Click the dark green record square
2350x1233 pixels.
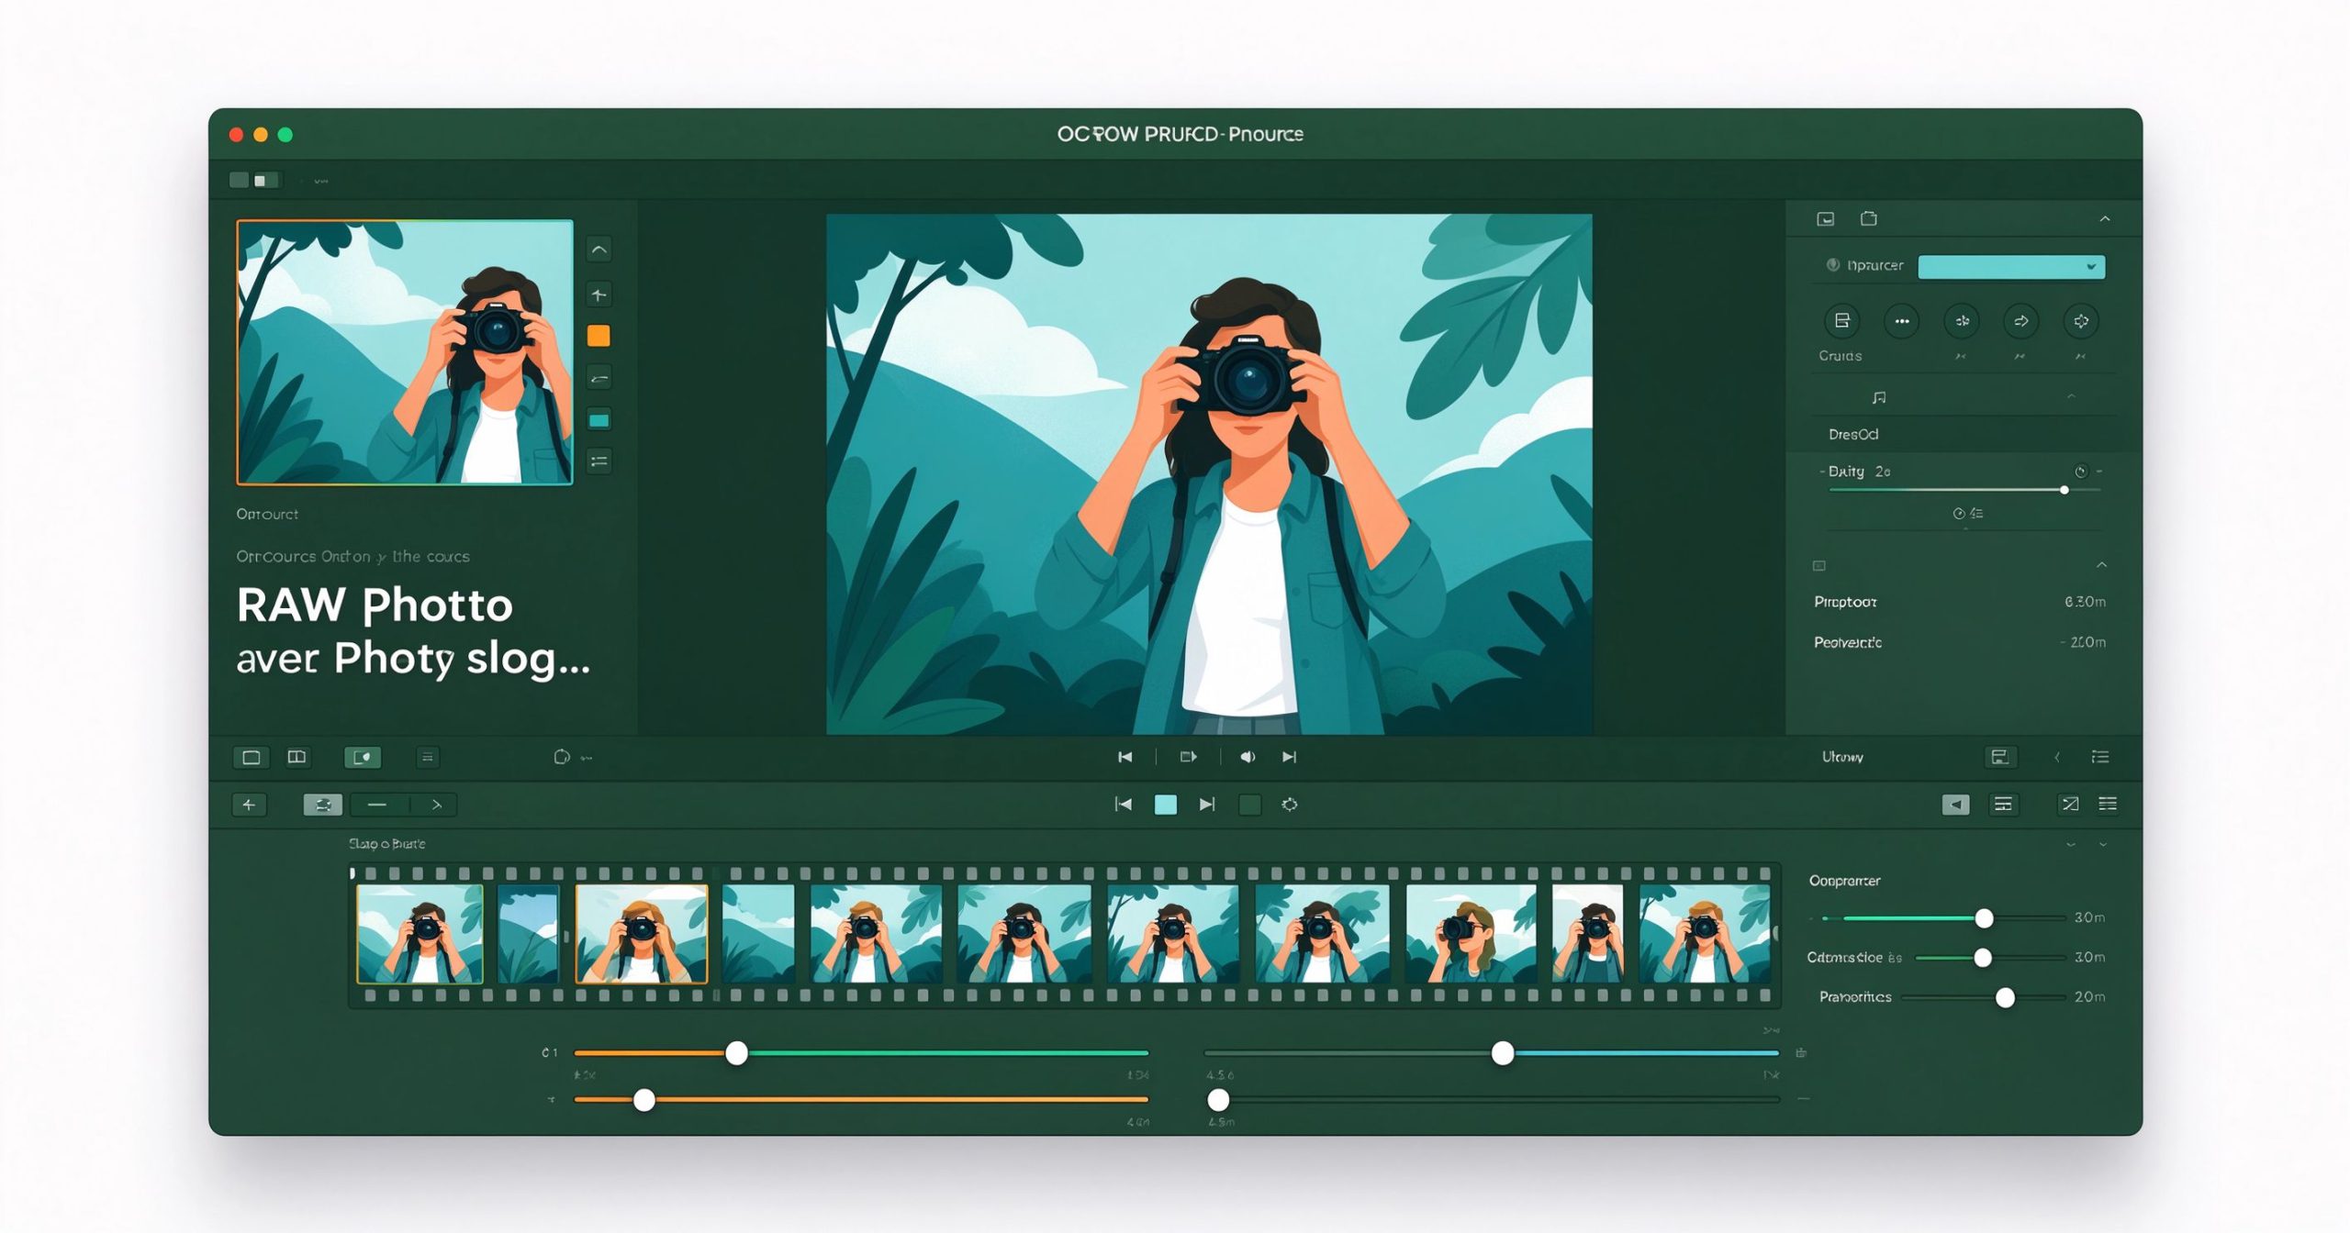pos(1249,805)
